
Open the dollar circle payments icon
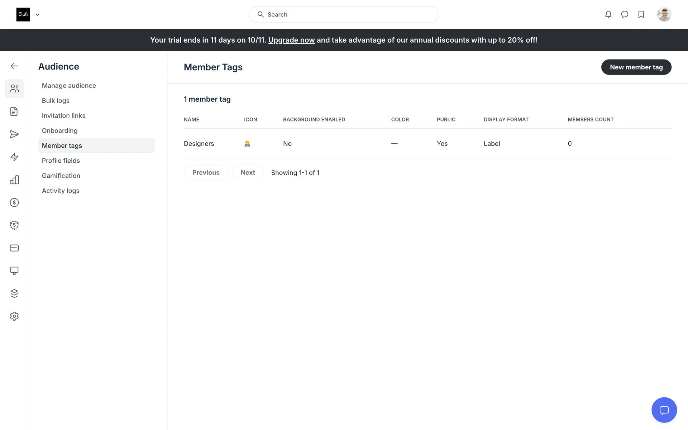point(14,202)
